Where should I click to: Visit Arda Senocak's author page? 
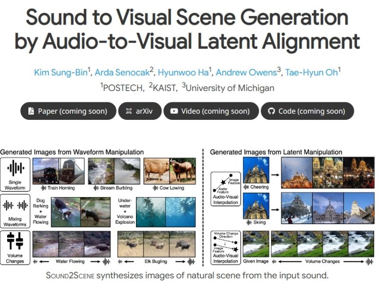pos(123,73)
